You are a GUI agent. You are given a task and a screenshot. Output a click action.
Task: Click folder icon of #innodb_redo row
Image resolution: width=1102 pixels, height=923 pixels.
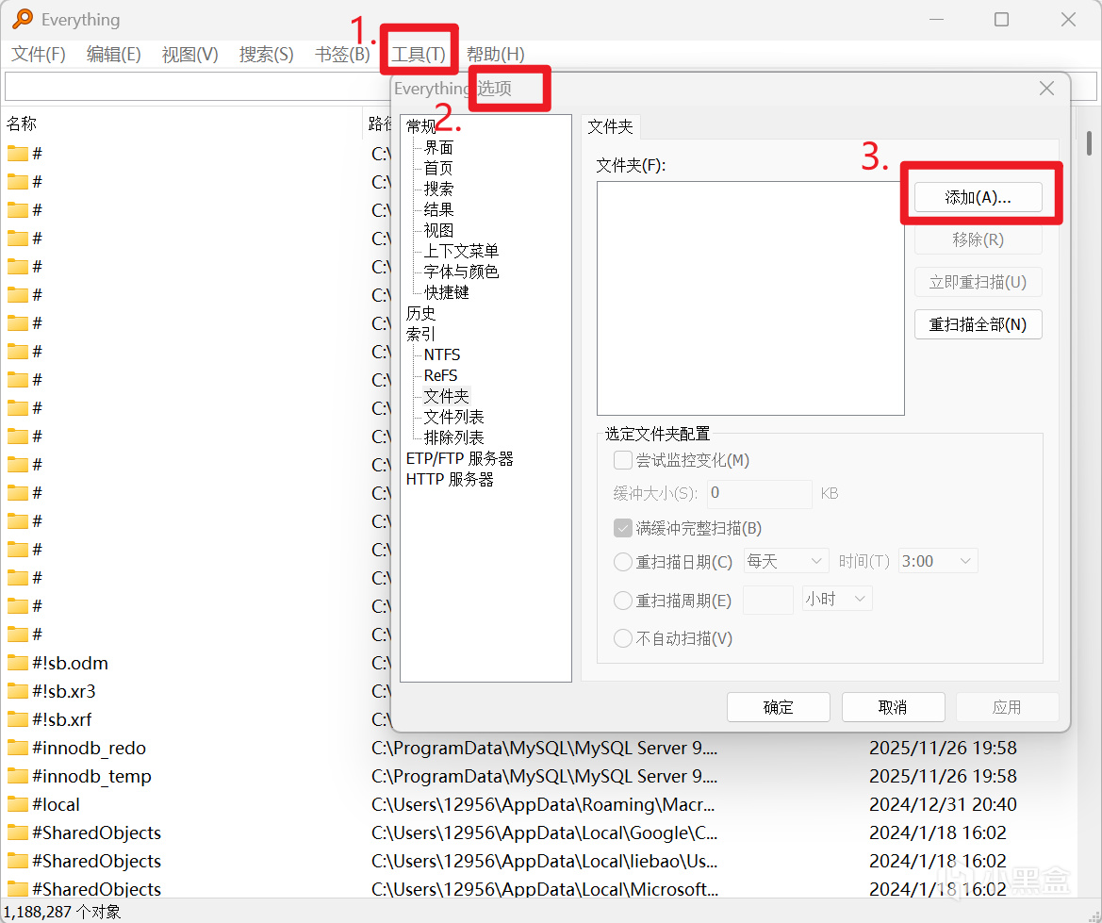pos(18,748)
